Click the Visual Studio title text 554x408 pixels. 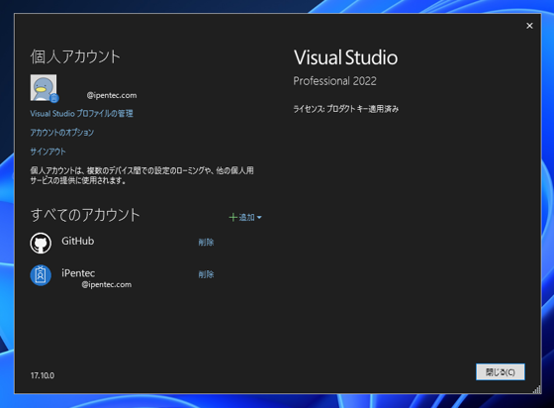pyautogui.click(x=346, y=57)
